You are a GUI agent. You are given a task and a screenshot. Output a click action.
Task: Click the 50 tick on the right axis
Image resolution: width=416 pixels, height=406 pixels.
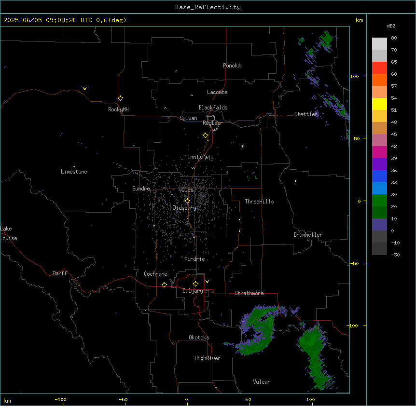tap(357, 138)
